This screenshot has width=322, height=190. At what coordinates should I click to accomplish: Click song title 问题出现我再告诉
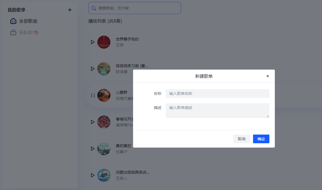pos(133,172)
